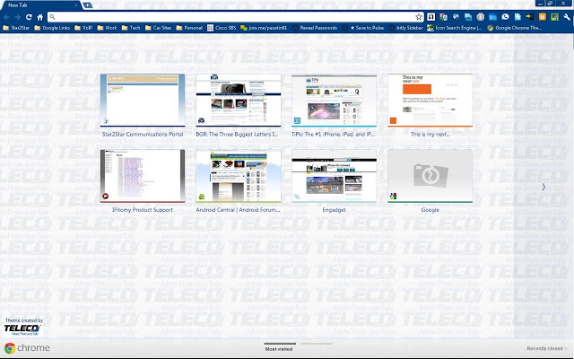The image size is (574, 359).
Task: Open the VoIP bookmark folder
Action: pos(83,28)
